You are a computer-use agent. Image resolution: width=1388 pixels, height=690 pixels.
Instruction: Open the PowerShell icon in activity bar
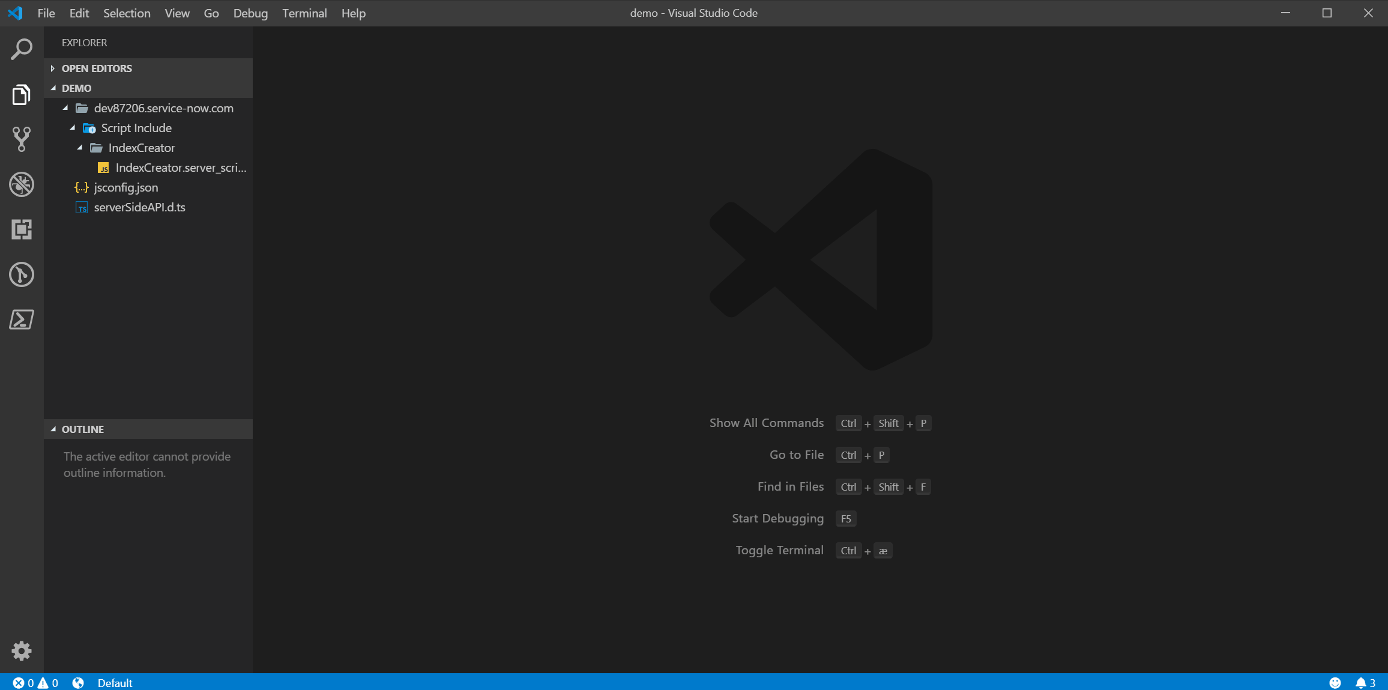[22, 319]
